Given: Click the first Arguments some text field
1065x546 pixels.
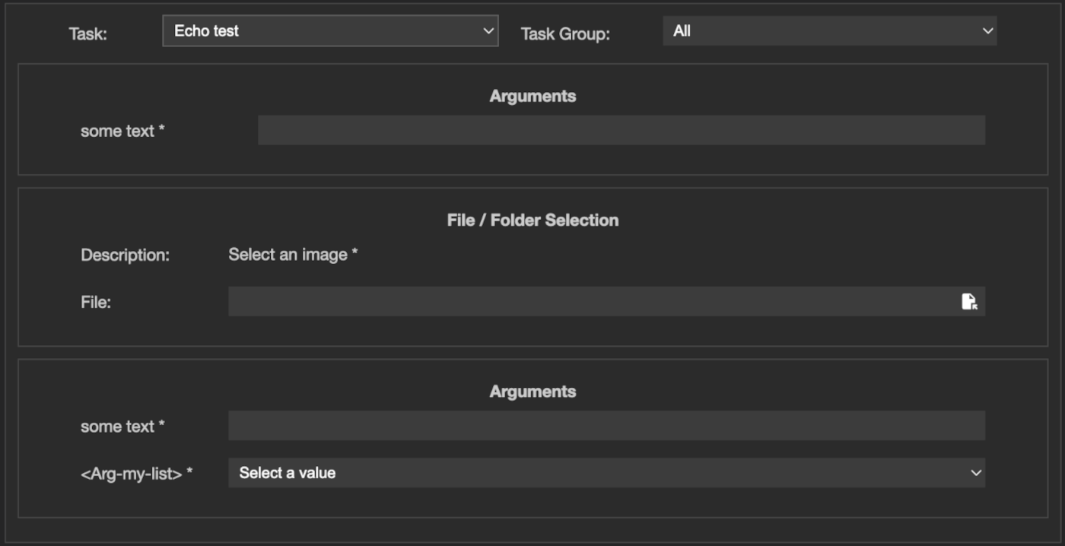Looking at the screenshot, I should 622,130.
